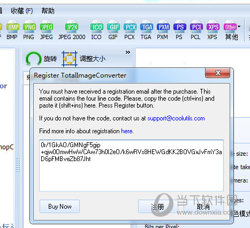This screenshot has height=228, width=250.
Task: Open the Favorites (收藏) menu
Action: pos(22,11)
